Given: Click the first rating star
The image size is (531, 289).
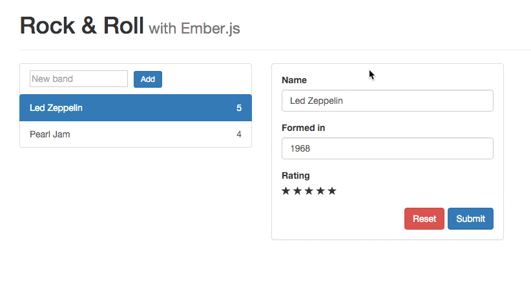Looking at the screenshot, I should coord(286,191).
